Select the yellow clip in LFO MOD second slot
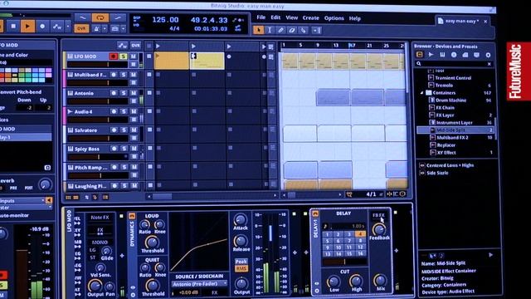531x299 pixels. pyautogui.click(x=207, y=61)
